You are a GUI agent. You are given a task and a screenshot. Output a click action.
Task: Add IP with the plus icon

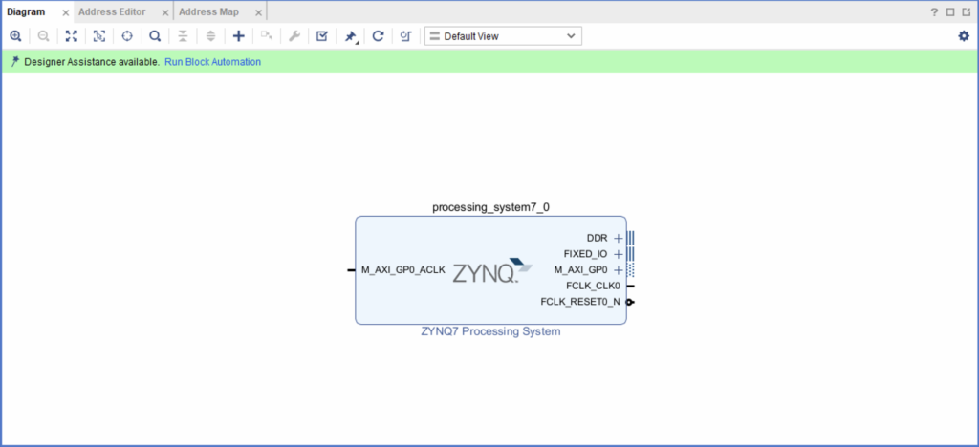pyautogui.click(x=239, y=36)
